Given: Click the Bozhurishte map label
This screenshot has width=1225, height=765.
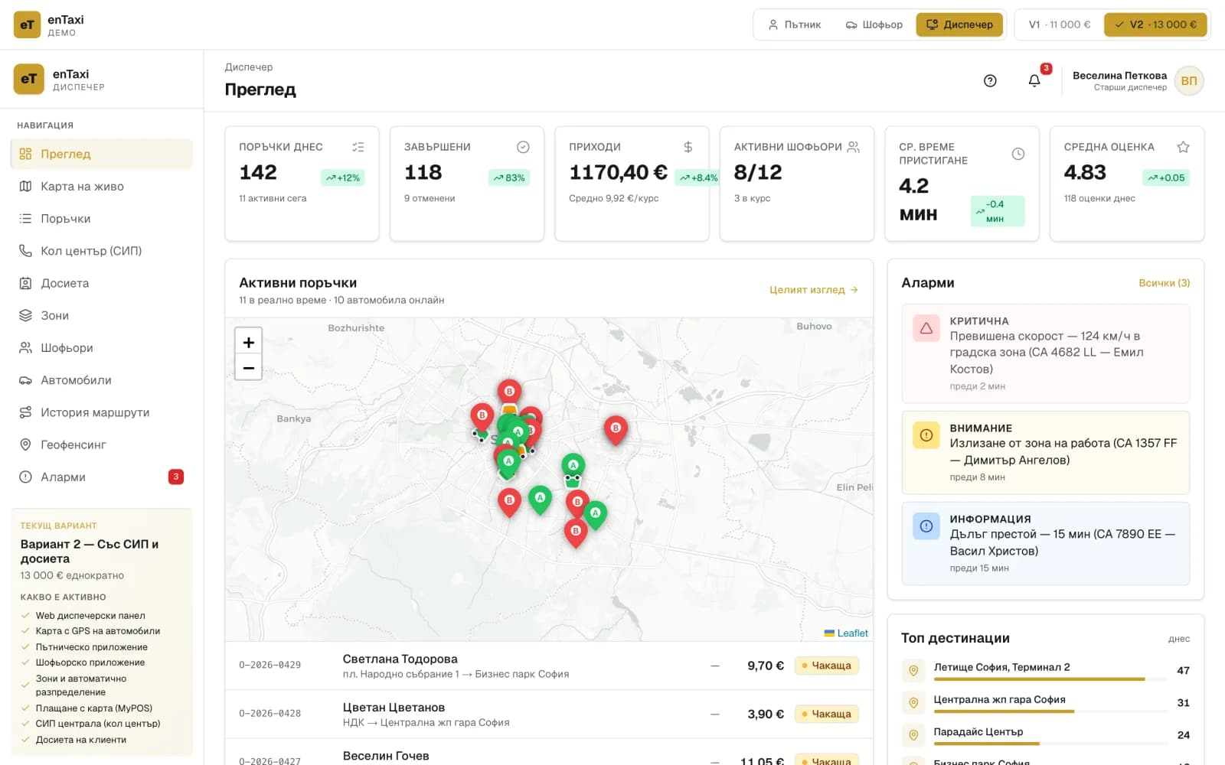Looking at the screenshot, I should 356,327.
